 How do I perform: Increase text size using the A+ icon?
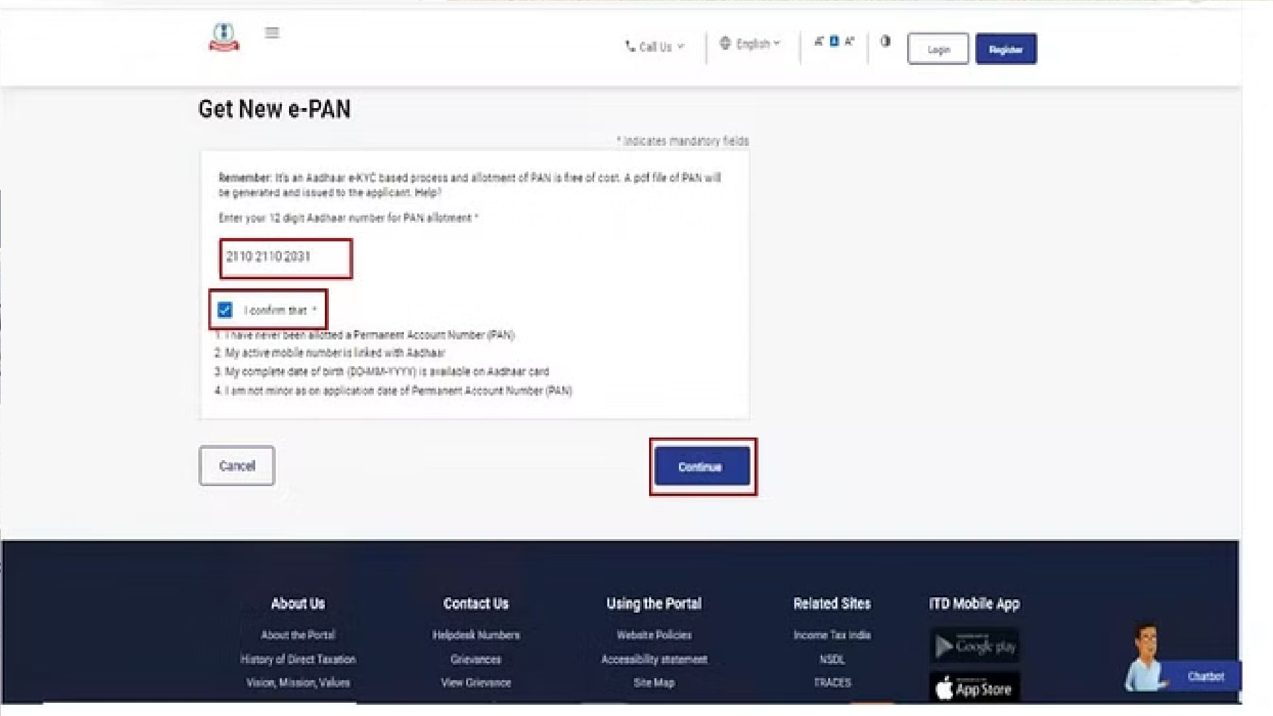click(850, 41)
